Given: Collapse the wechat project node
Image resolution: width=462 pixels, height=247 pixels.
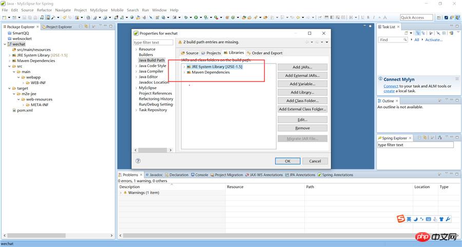Looking at the screenshot, I should [x=5, y=44].
